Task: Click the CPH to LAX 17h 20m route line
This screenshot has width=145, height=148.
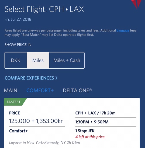Action: tap(95, 113)
